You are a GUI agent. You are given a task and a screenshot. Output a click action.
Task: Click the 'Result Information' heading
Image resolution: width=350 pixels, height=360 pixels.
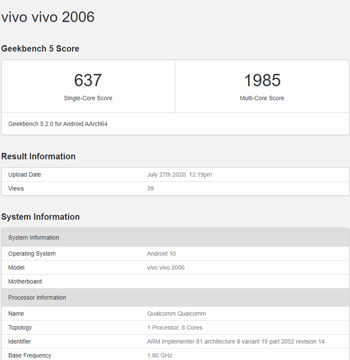pyautogui.click(x=38, y=156)
